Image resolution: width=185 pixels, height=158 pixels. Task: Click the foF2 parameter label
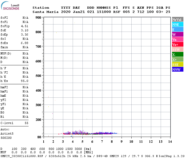click(x=4, y=18)
